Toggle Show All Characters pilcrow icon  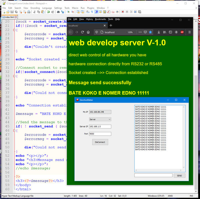click(x=92, y=12)
